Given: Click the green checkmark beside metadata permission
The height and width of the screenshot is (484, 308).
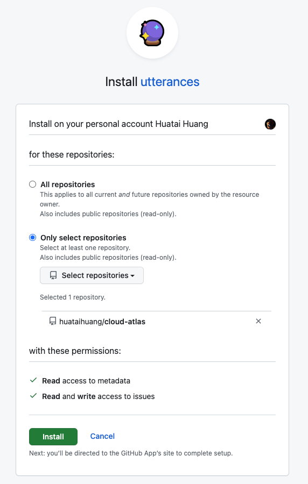Looking at the screenshot, I should click(33, 380).
